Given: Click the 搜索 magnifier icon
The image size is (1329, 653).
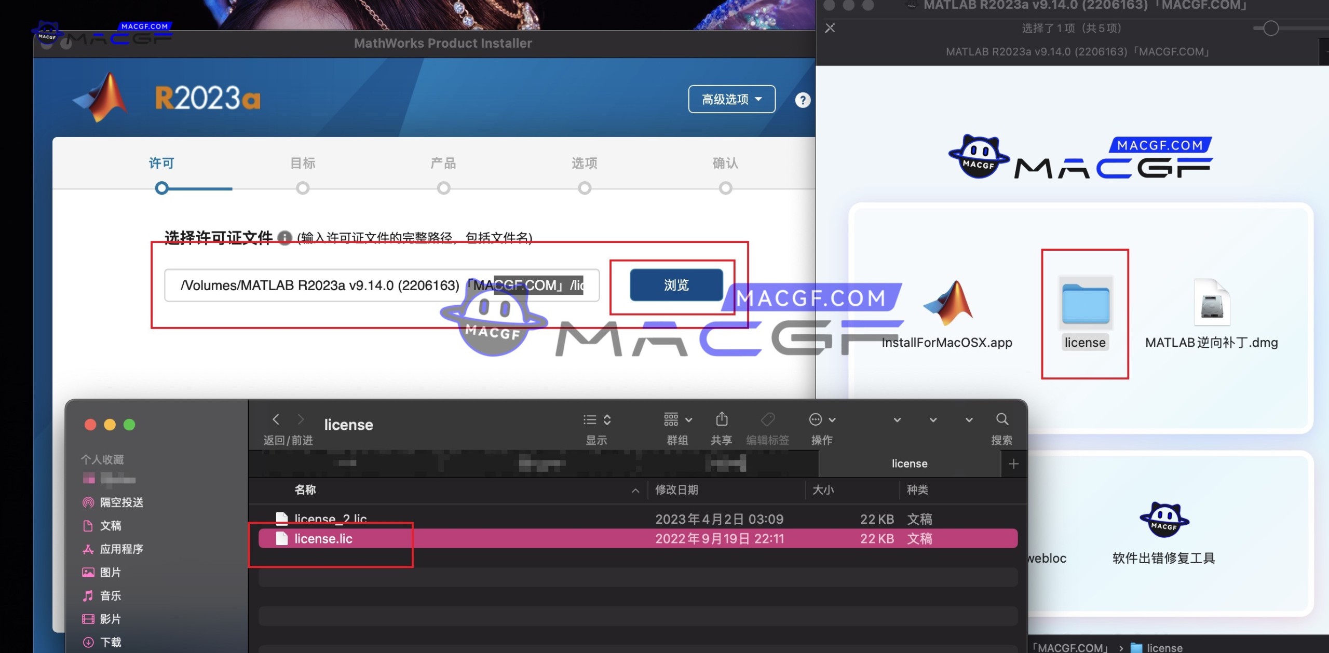Looking at the screenshot, I should click(x=1001, y=419).
